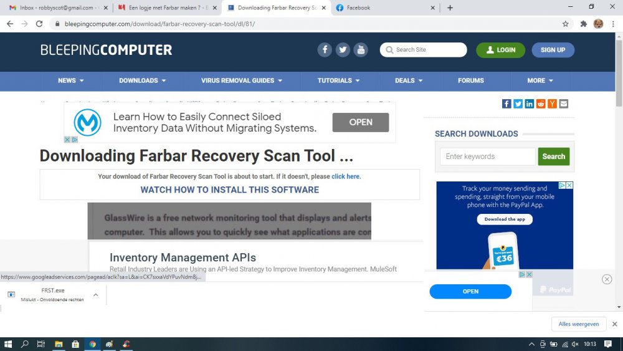Reload the current page
Image resolution: width=623 pixels, height=351 pixels.
click(x=39, y=24)
